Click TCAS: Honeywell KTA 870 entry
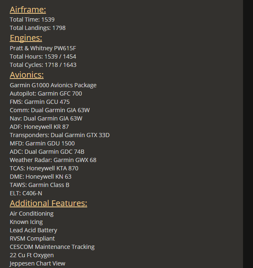The image size is (253, 268). [44, 168]
